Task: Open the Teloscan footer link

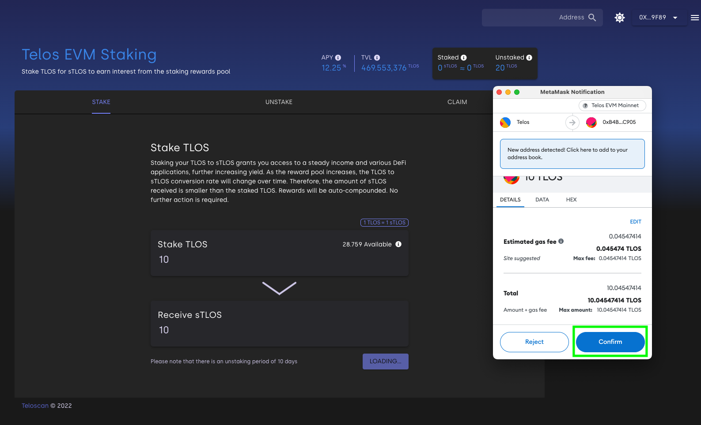Action: 35,406
